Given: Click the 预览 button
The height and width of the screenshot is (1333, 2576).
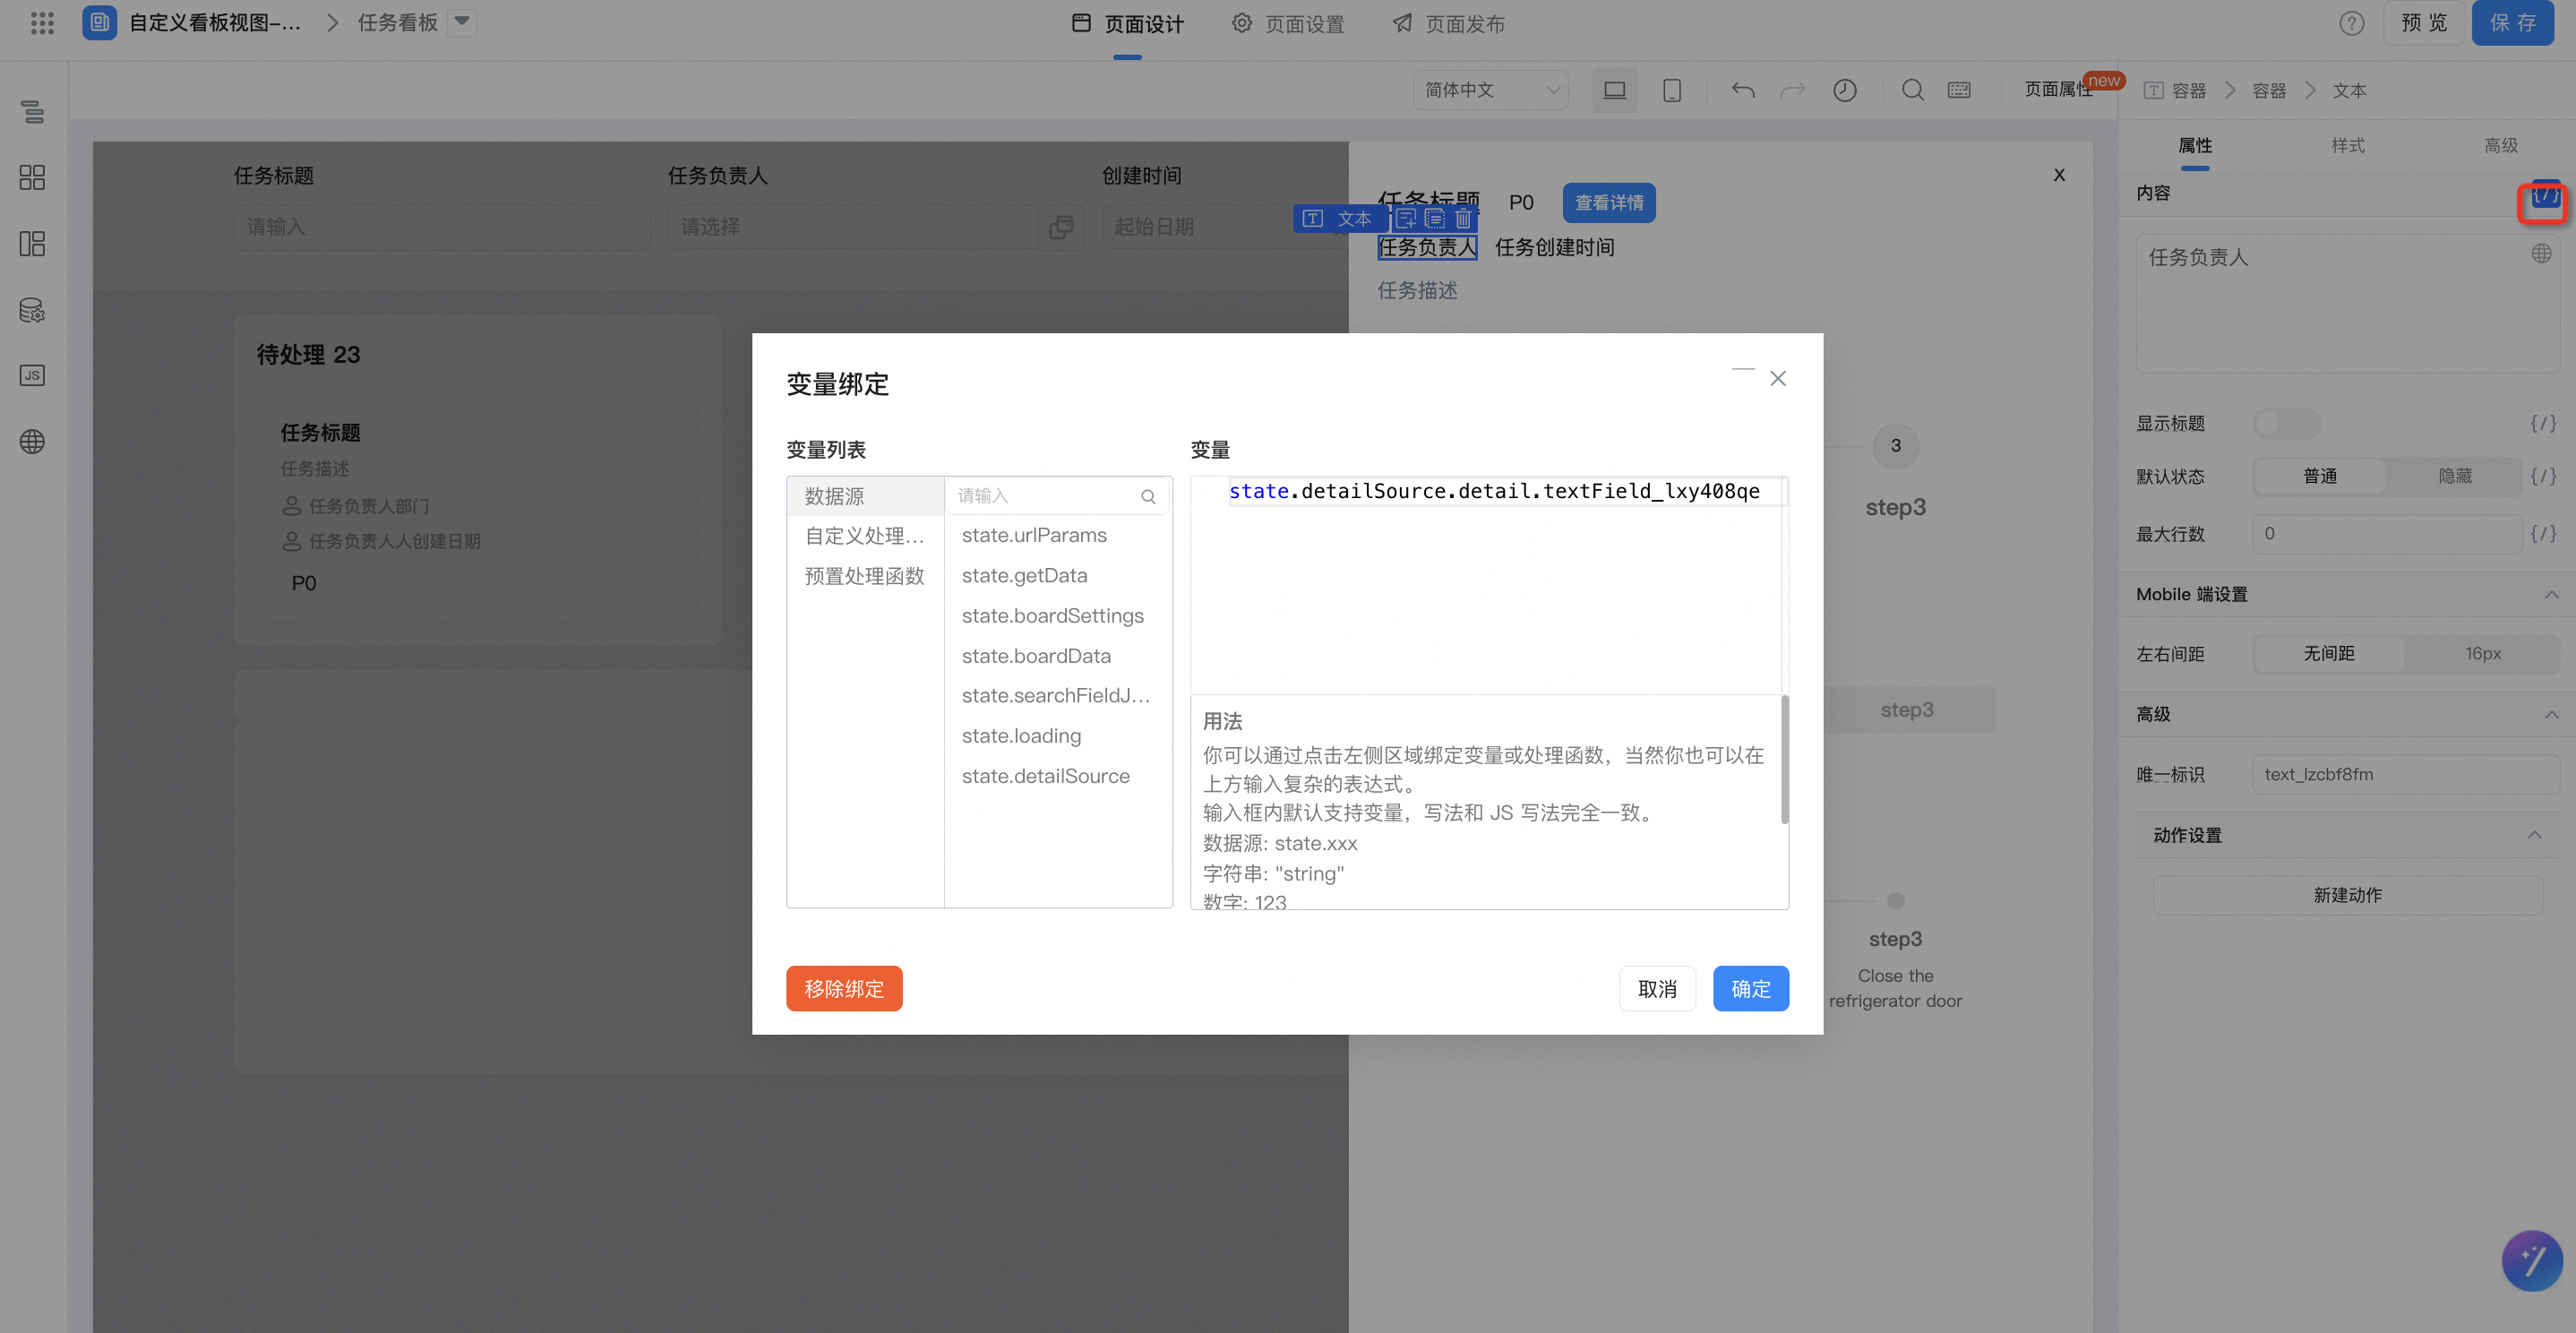Looking at the screenshot, I should click(2424, 23).
